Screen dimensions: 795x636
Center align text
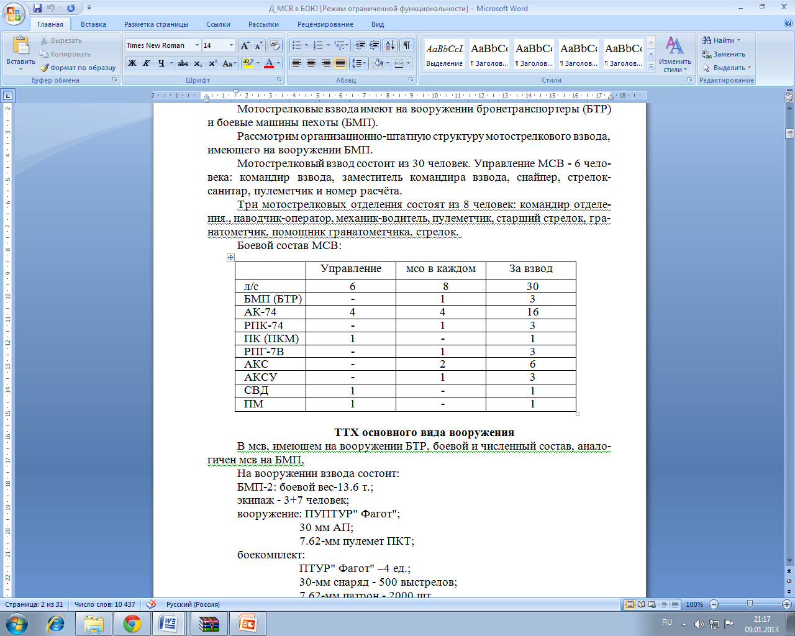311,63
